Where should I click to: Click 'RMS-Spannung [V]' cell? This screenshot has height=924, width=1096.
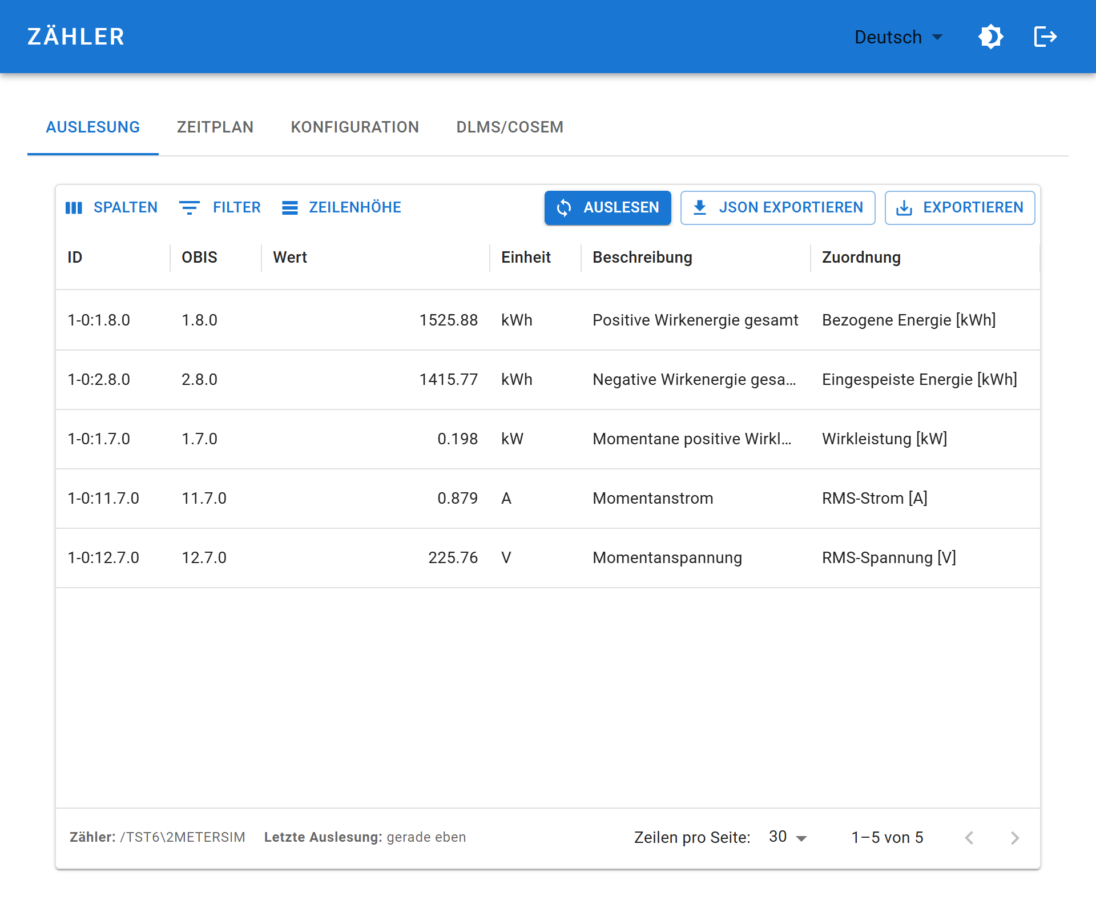click(x=925, y=557)
